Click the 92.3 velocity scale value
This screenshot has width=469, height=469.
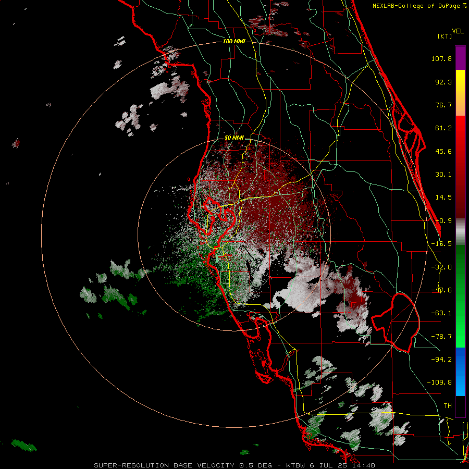tap(443, 82)
